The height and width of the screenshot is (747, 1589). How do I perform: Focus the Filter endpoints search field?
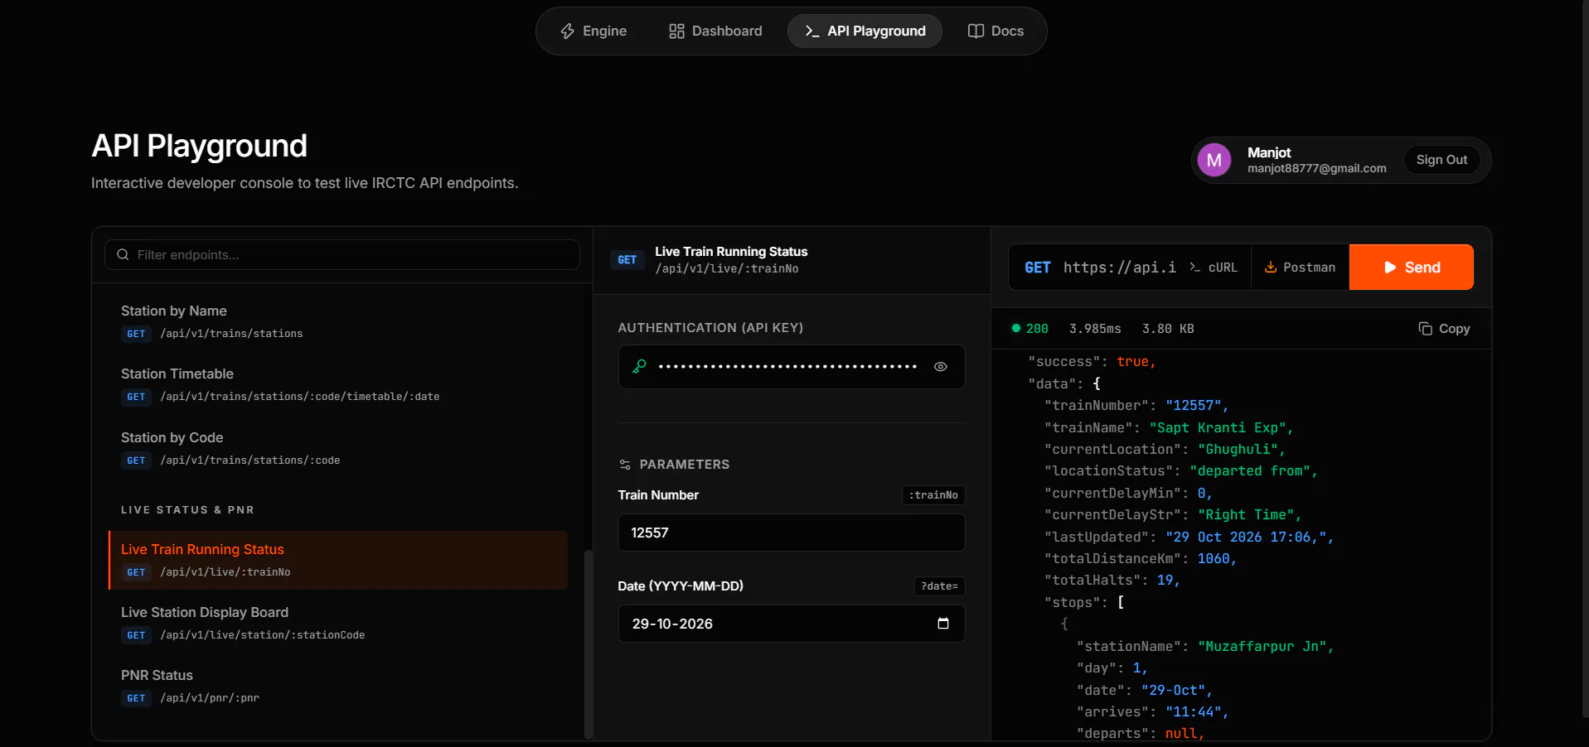pyautogui.click(x=342, y=255)
